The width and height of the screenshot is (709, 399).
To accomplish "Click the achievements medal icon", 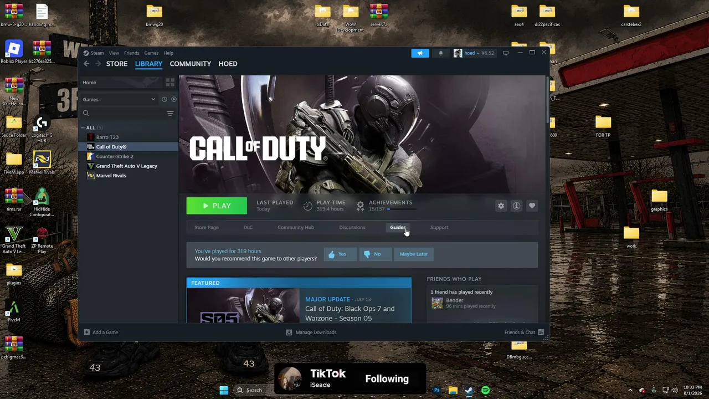I will [360, 206].
